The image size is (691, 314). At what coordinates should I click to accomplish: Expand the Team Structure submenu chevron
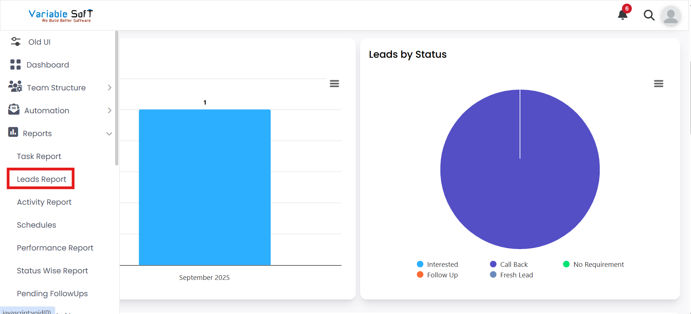click(109, 87)
